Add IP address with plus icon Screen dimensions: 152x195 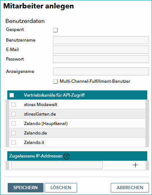coord(135,165)
